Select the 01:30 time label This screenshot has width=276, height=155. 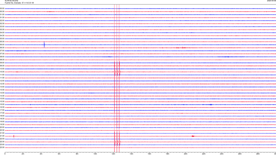[2, 18]
